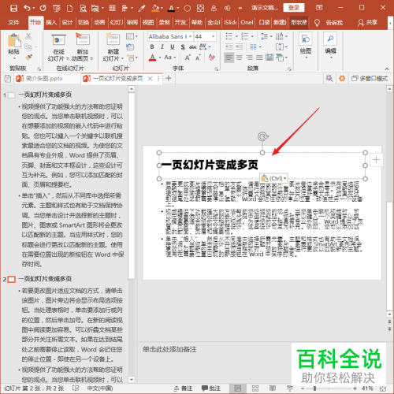Image resolution: width=394 pixels, height=394 pixels.
Task: Click the 共享 (Share) button
Action: click(368, 23)
